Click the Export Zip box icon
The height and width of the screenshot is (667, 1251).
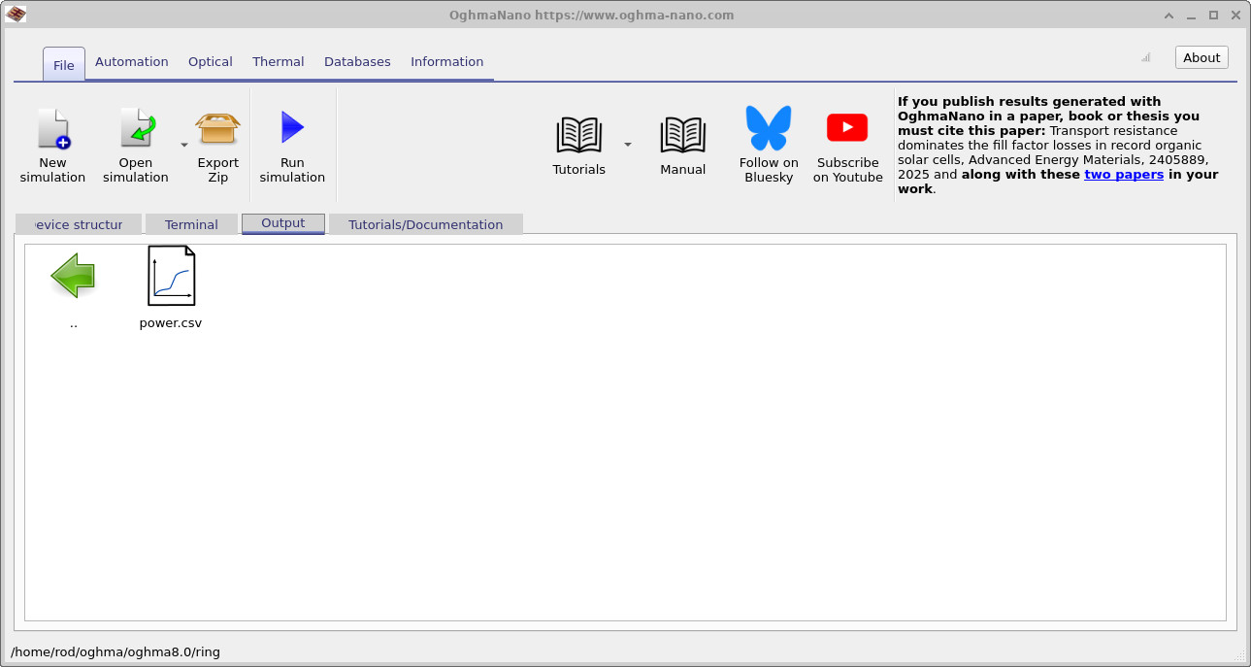[217, 129]
